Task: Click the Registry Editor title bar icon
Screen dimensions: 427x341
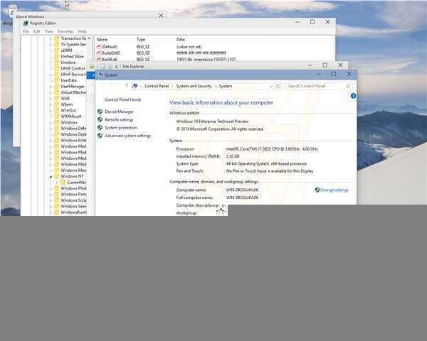Action: 26,23
